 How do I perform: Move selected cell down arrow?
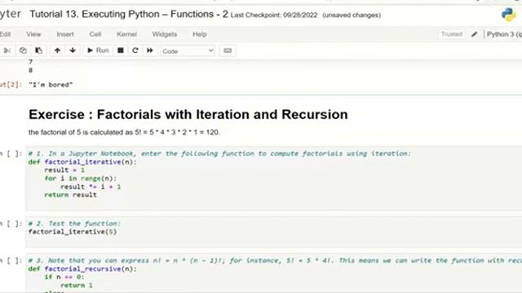[73, 50]
